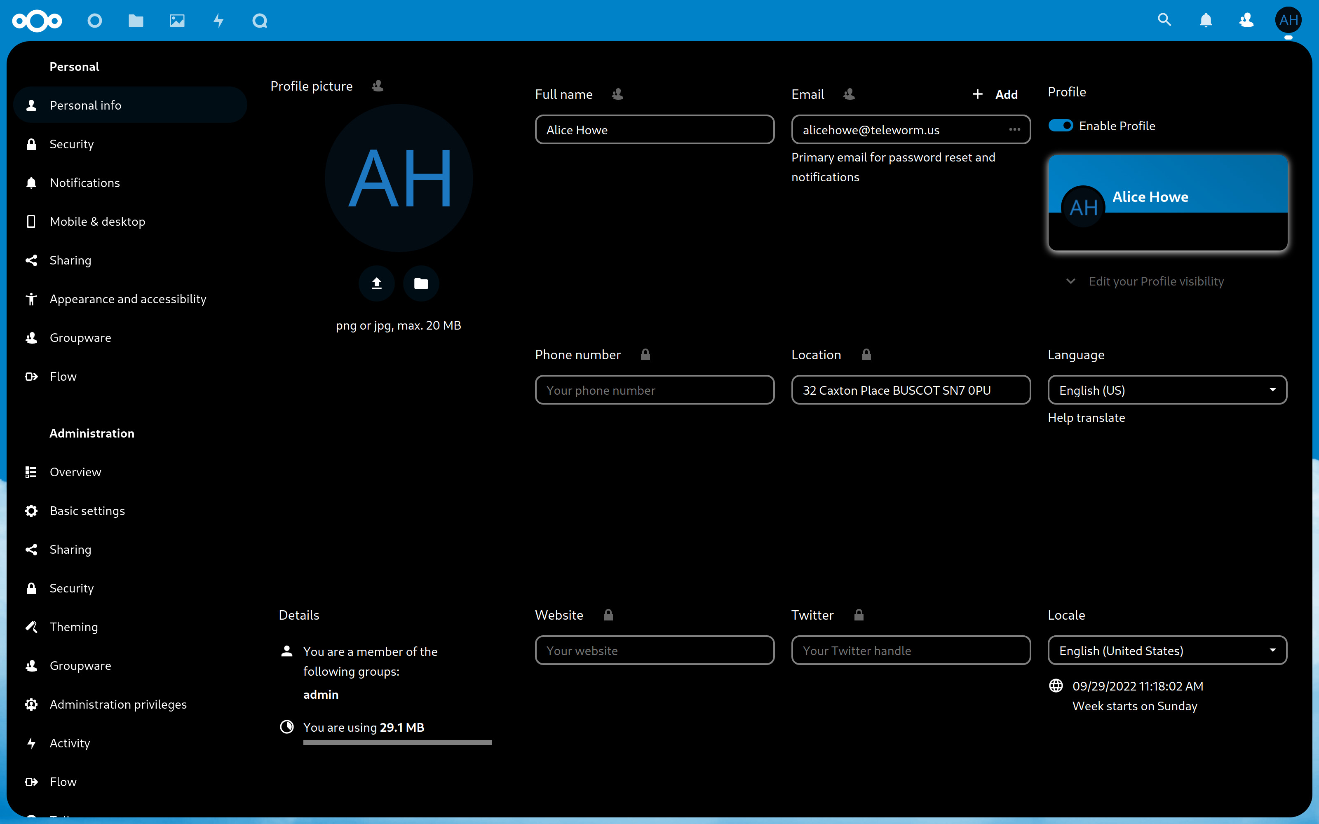Toggle the Enable Profile switch
Screen dimensions: 1319x824
click(x=1060, y=126)
